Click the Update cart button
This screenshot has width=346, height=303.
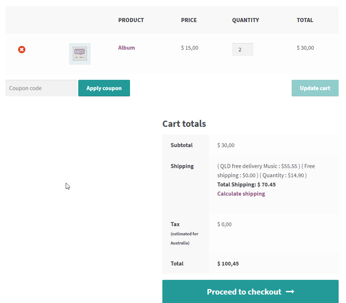coord(315,88)
